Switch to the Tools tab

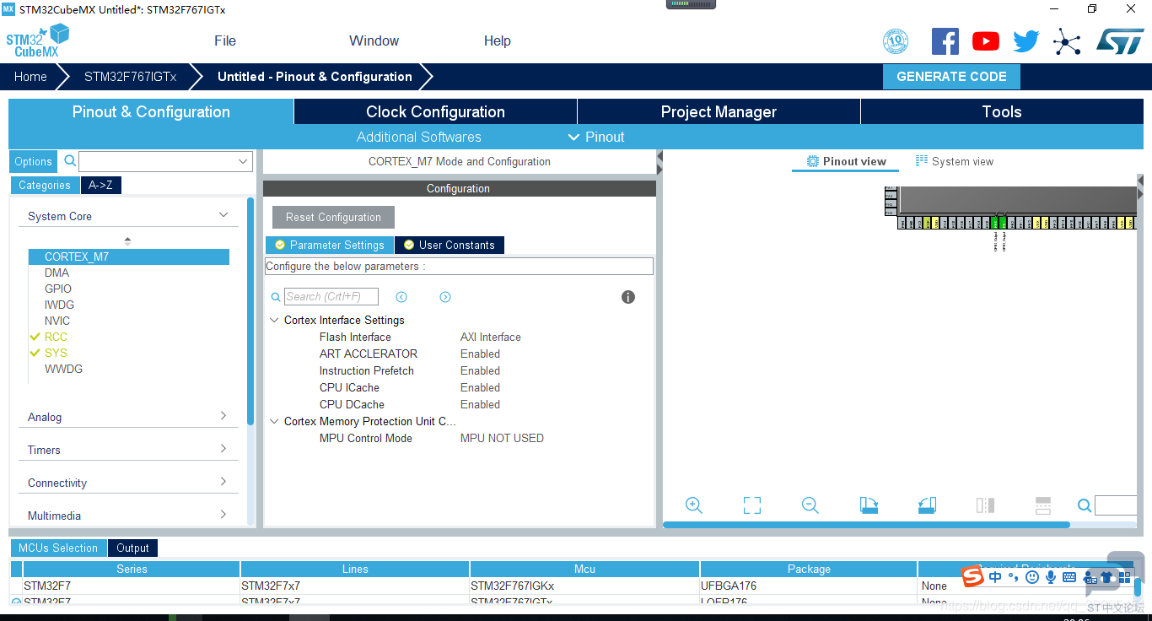[x=1002, y=111]
